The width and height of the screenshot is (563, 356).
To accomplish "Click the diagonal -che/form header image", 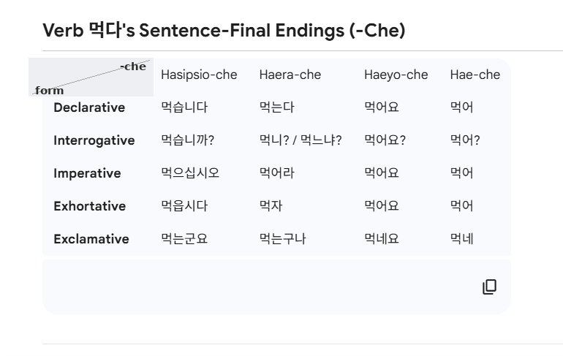I will pos(91,77).
